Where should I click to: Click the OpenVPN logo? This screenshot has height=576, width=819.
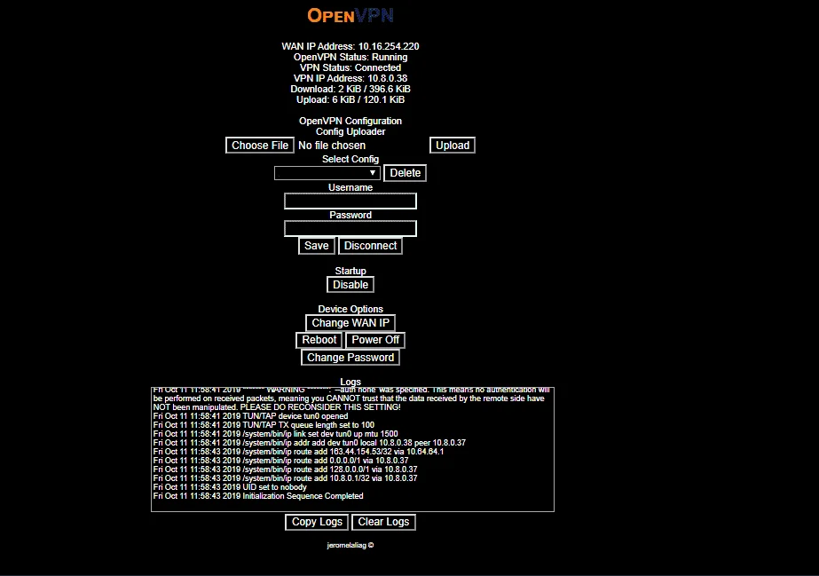click(350, 16)
